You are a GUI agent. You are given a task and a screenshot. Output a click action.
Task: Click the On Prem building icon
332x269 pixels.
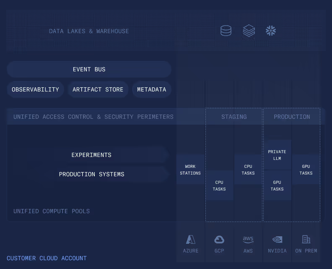306,239
